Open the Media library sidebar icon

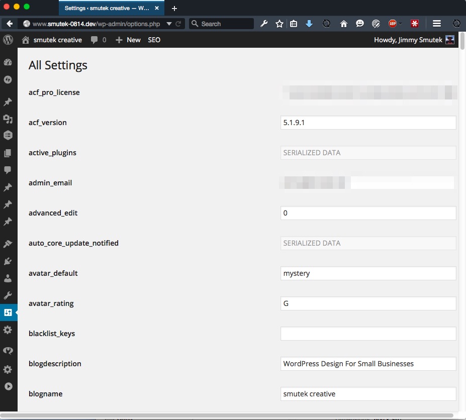pos(8,119)
